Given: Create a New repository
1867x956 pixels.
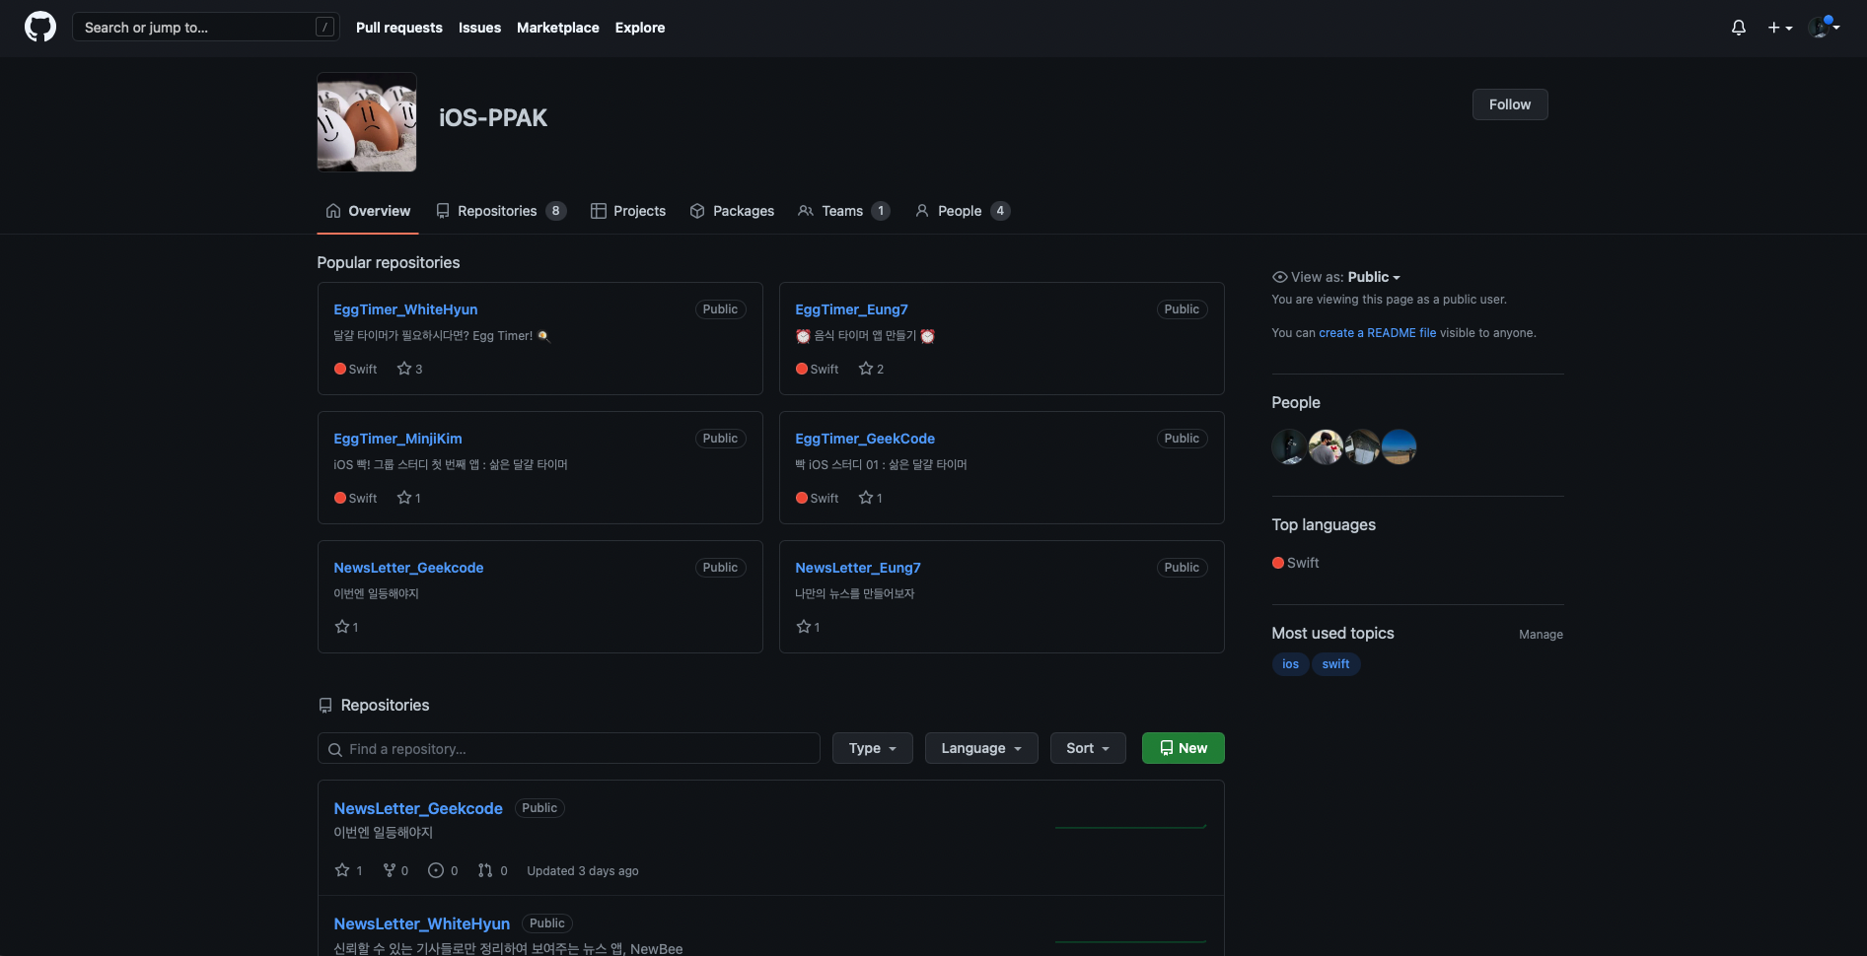Looking at the screenshot, I should click(1184, 748).
